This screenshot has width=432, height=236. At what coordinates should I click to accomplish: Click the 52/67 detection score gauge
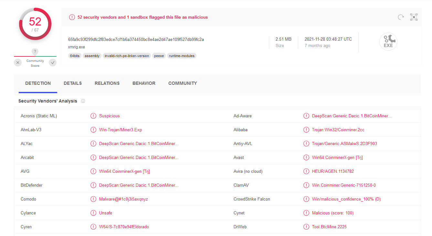click(35, 24)
